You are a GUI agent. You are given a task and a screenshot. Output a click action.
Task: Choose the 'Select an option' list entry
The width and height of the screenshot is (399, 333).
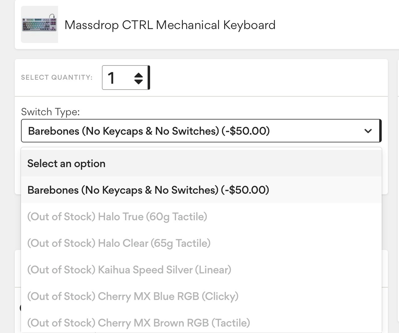pos(66,163)
